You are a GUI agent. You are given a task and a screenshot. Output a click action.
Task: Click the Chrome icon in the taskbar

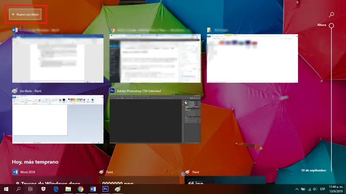80,189
